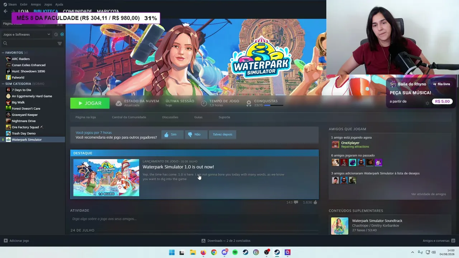This screenshot has height=258, width=459.
Task: Like the news post with thumbs up
Action: 315,202
